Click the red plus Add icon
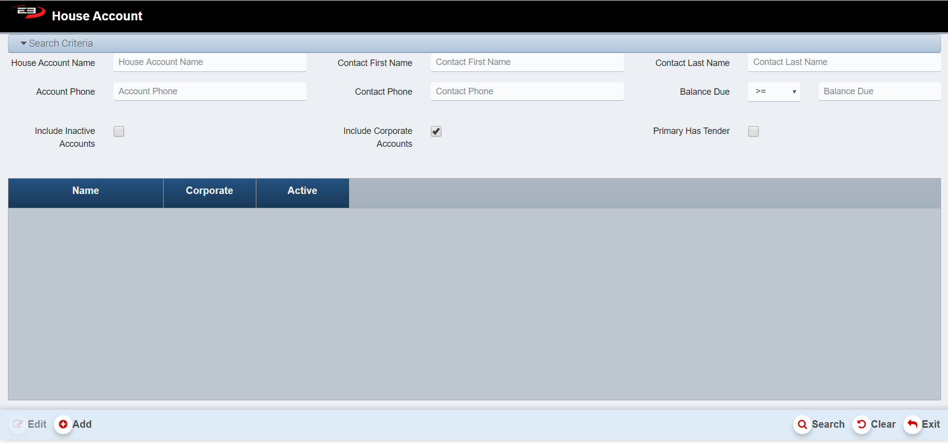Image resolution: width=948 pixels, height=443 pixels. coord(63,424)
